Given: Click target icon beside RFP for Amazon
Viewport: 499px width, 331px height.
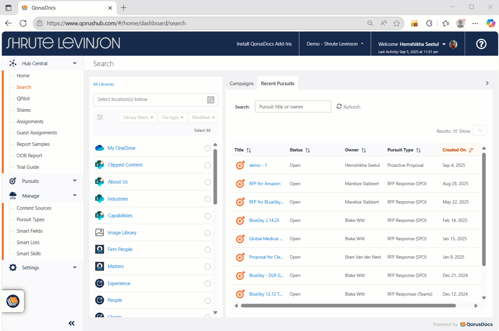Looking at the screenshot, I should (240, 184).
